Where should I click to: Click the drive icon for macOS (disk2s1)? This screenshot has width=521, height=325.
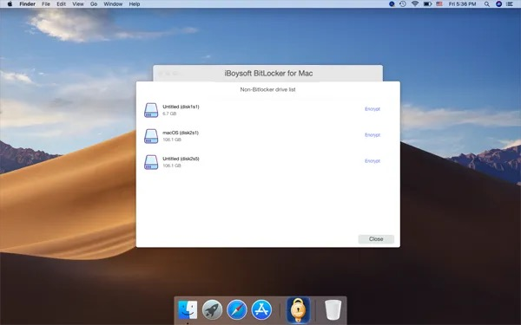click(151, 136)
